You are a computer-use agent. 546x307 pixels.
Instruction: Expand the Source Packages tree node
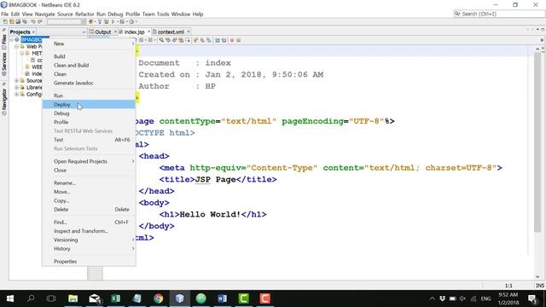pyautogui.click(x=16, y=80)
